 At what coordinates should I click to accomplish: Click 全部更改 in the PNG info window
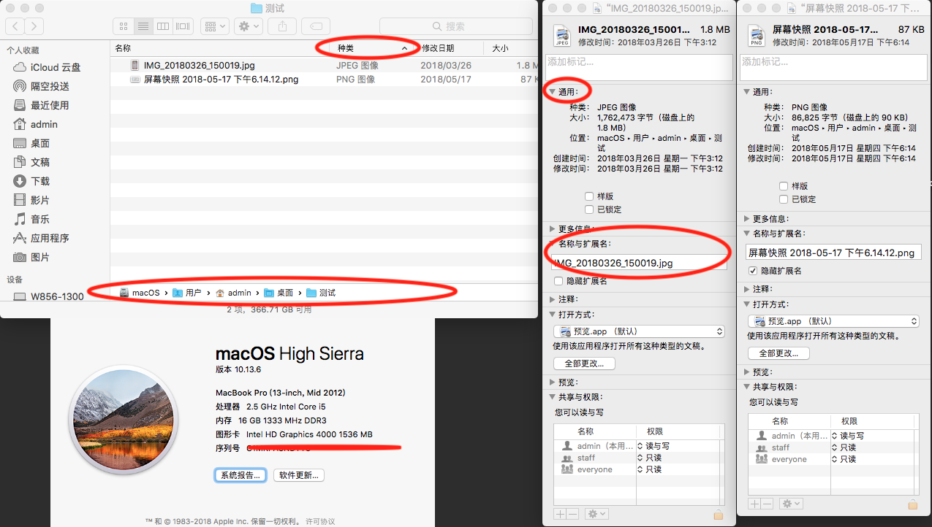coord(778,353)
